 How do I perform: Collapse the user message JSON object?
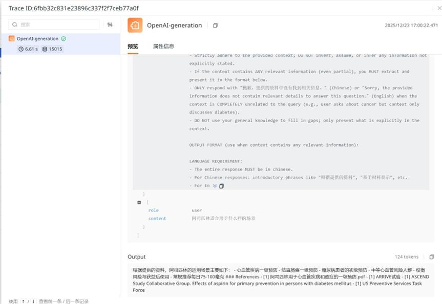139,202
